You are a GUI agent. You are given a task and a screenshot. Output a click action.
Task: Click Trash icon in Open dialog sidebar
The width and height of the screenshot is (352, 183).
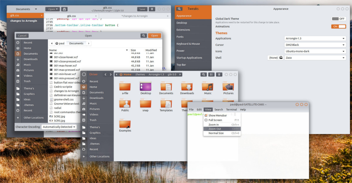[x=18, y=81]
